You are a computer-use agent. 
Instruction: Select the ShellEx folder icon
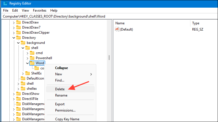pos(28,73)
